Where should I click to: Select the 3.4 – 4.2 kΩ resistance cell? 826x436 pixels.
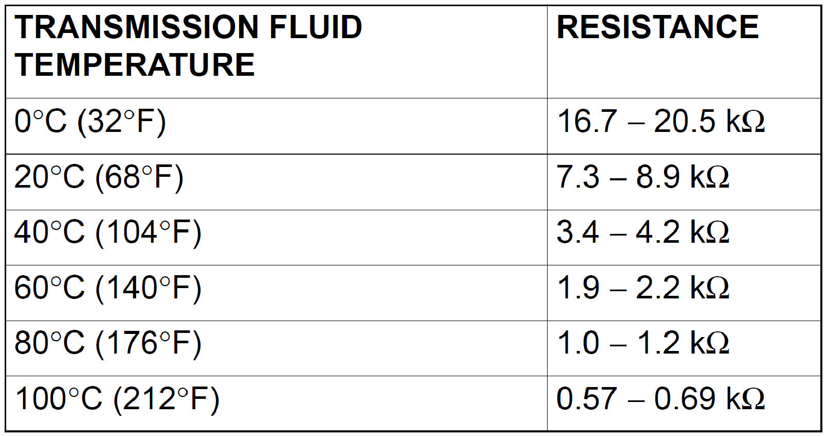[x=642, y=232]
